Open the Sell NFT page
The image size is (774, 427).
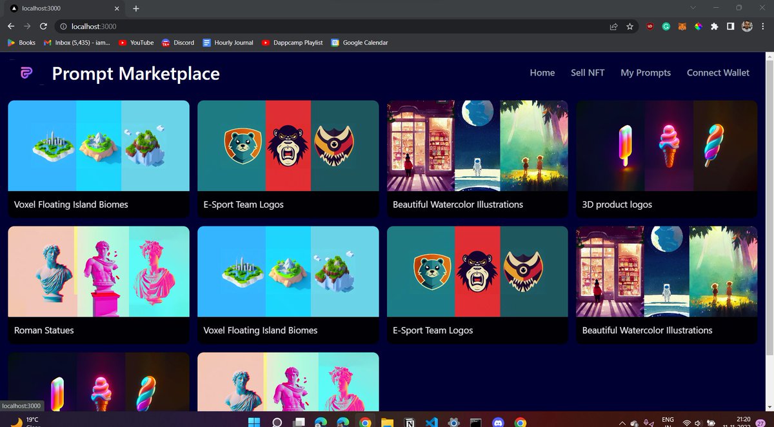(588, 73)
